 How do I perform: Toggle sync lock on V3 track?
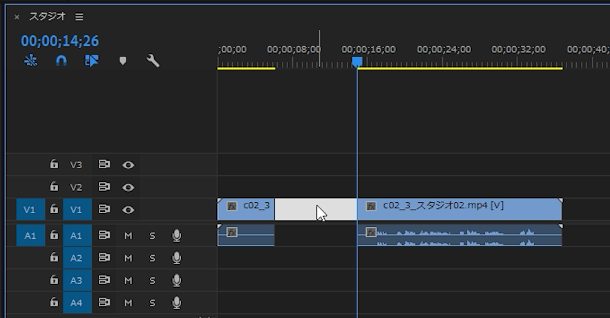coord(104,164)
